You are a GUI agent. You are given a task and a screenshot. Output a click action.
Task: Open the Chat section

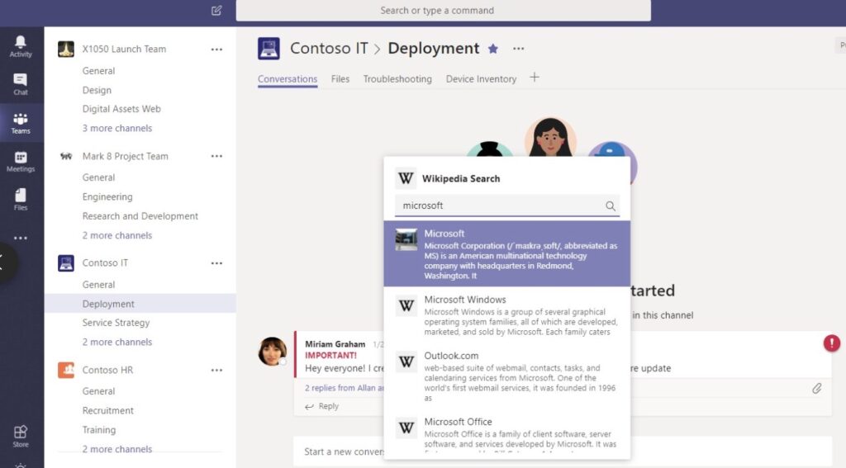coord(21,85)
